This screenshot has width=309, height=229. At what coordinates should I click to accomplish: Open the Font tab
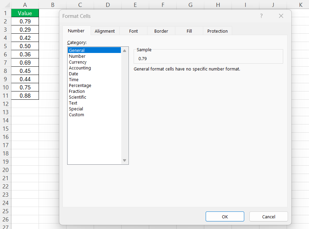tap(133, 31)
